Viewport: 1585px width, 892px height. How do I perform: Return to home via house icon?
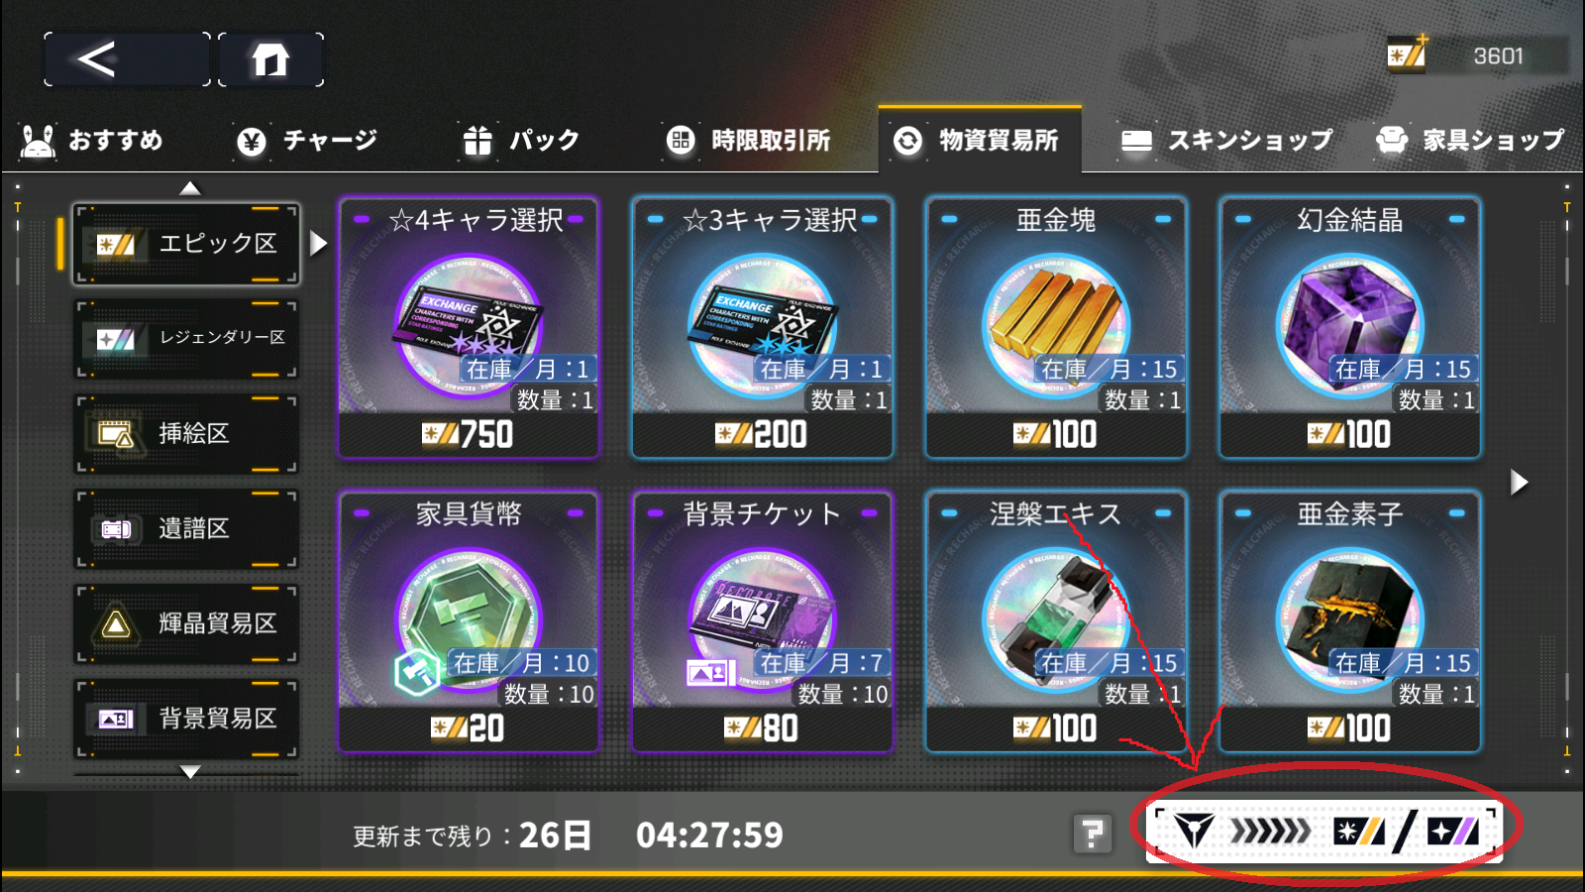click(270, 59)
